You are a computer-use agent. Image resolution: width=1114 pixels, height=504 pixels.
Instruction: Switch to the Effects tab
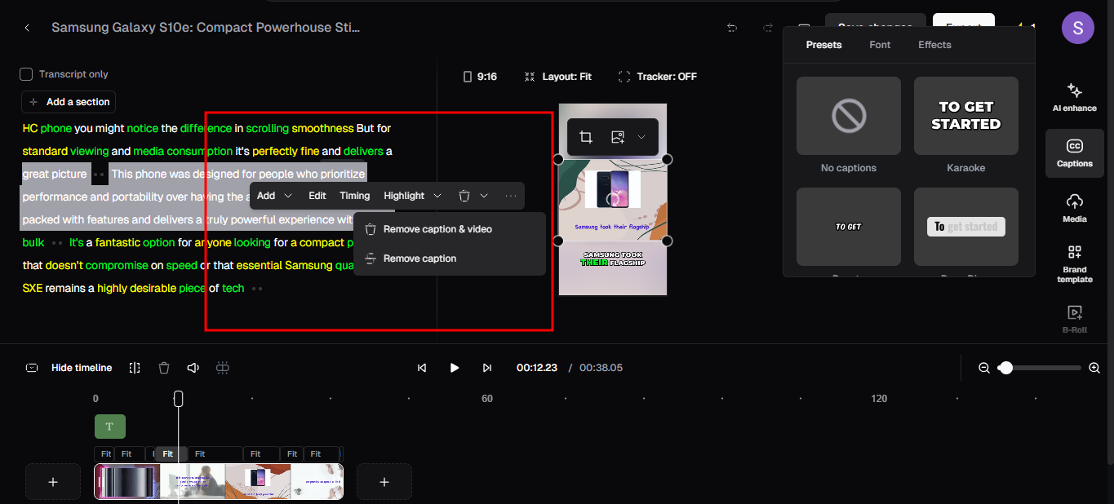click(934, 45)
